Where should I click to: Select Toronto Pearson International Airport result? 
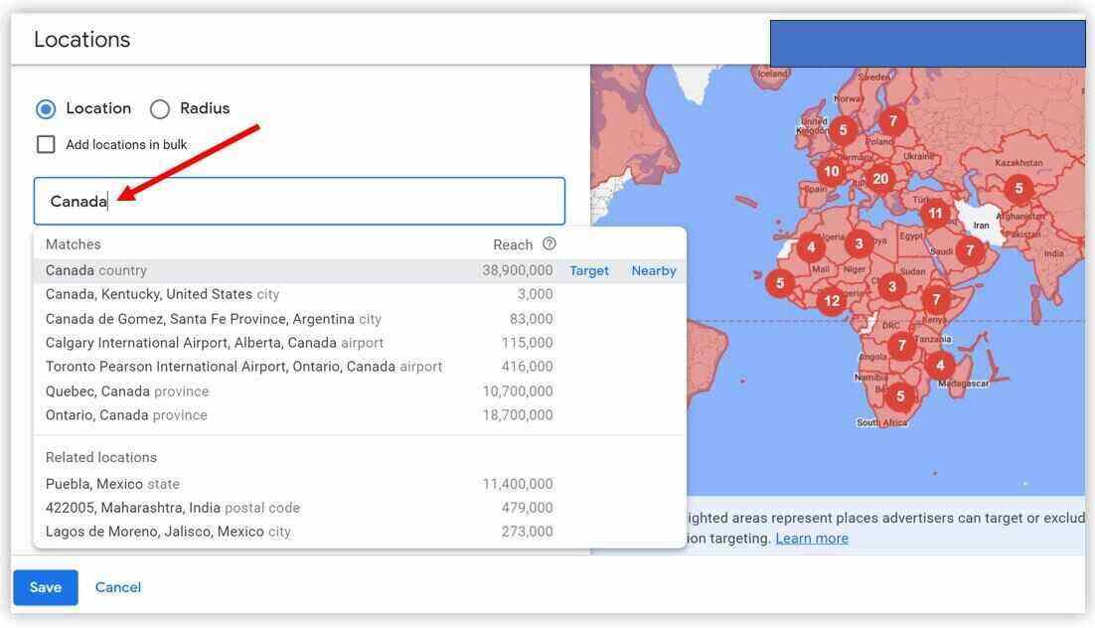[x=360, y=367]
